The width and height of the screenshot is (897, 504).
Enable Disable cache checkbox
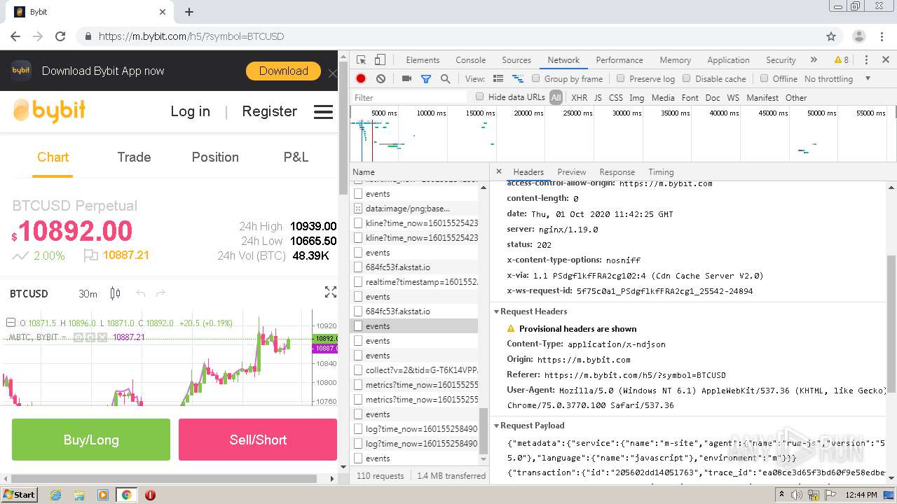tap(687, 78)
